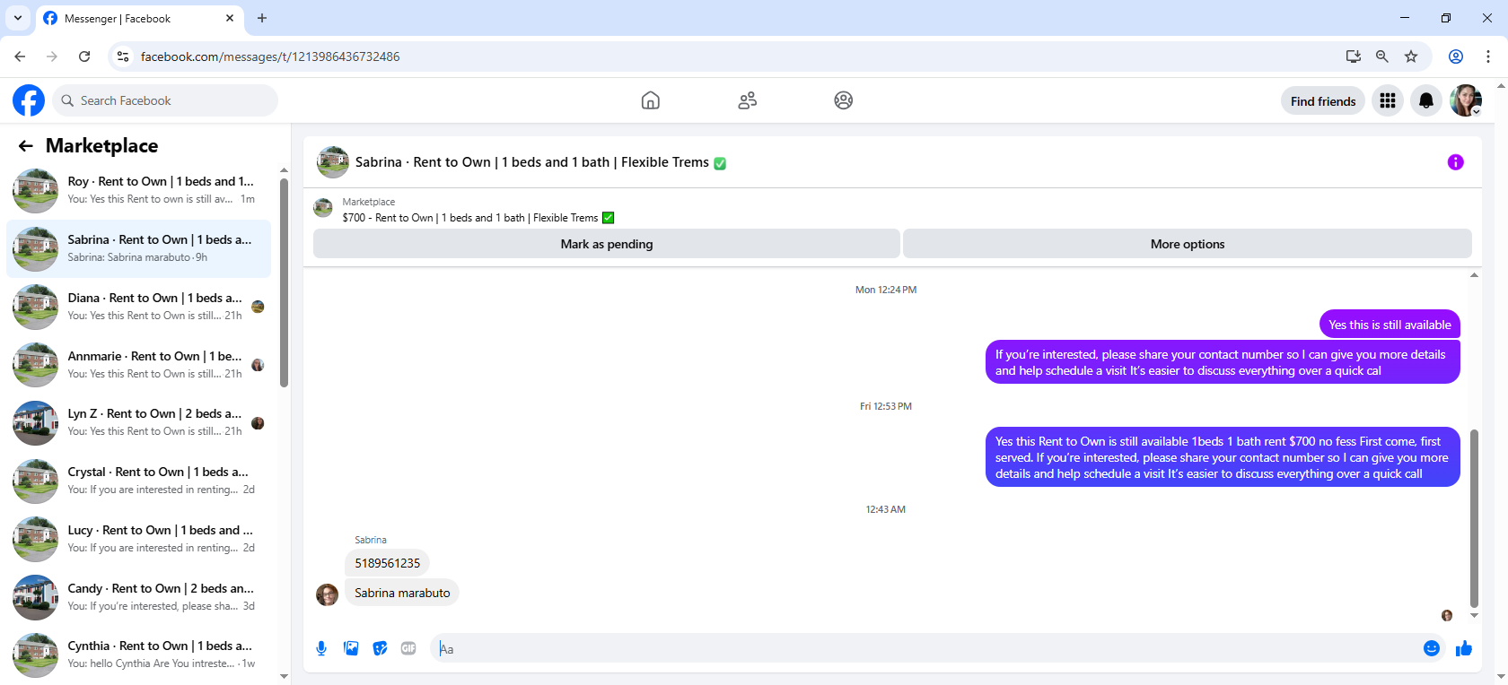Viewport: 1508px width, 685px height.
Task: Open Candy Rent to Own conversation
Action: pos(139,597)
